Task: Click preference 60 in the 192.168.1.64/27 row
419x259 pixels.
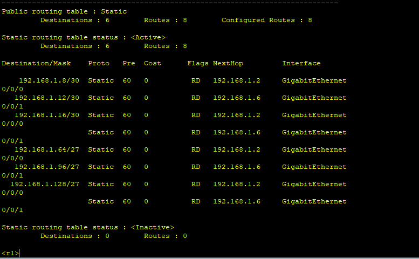Action: (127, 149)
